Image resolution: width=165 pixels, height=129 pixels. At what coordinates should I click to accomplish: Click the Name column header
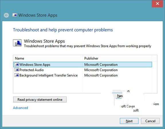point(48,58)
